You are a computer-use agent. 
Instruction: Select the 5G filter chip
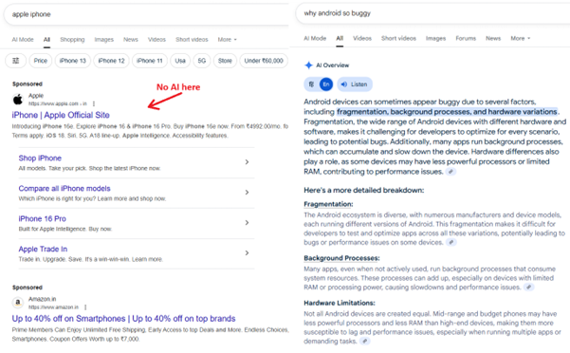click(x=202, y=61)
